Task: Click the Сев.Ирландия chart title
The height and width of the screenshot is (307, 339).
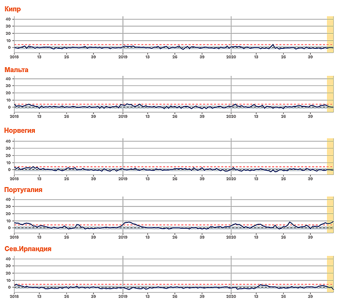Action: [28, 249]
